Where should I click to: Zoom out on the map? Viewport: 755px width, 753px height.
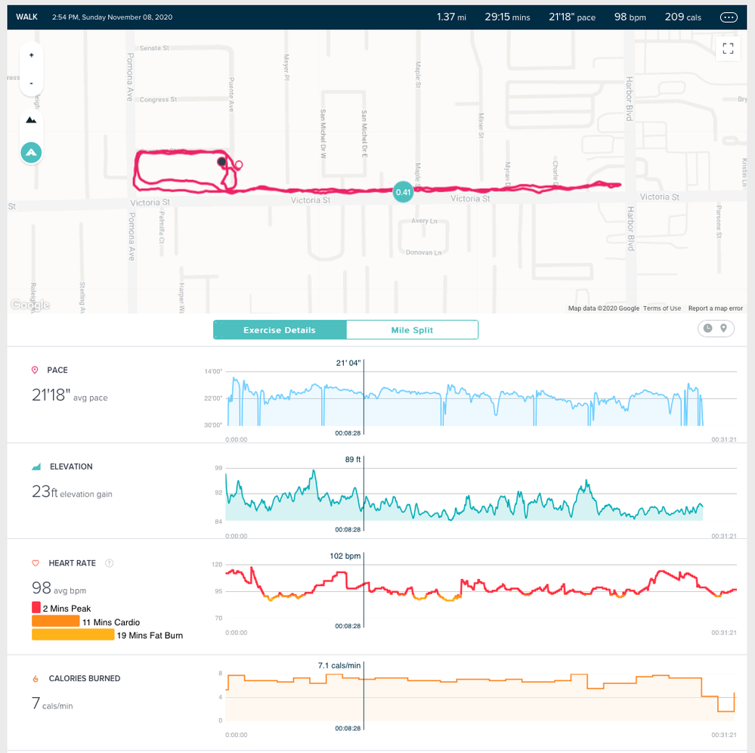point(31,83)
